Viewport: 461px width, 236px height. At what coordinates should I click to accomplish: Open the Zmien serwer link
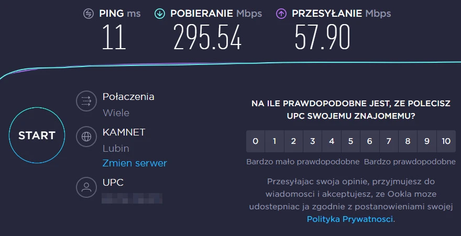point(135,163)
